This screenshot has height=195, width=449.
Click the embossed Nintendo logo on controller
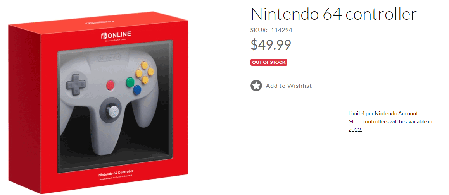[109, 58]
